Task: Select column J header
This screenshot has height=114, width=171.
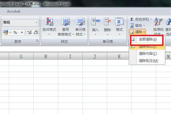Action: 95,56
